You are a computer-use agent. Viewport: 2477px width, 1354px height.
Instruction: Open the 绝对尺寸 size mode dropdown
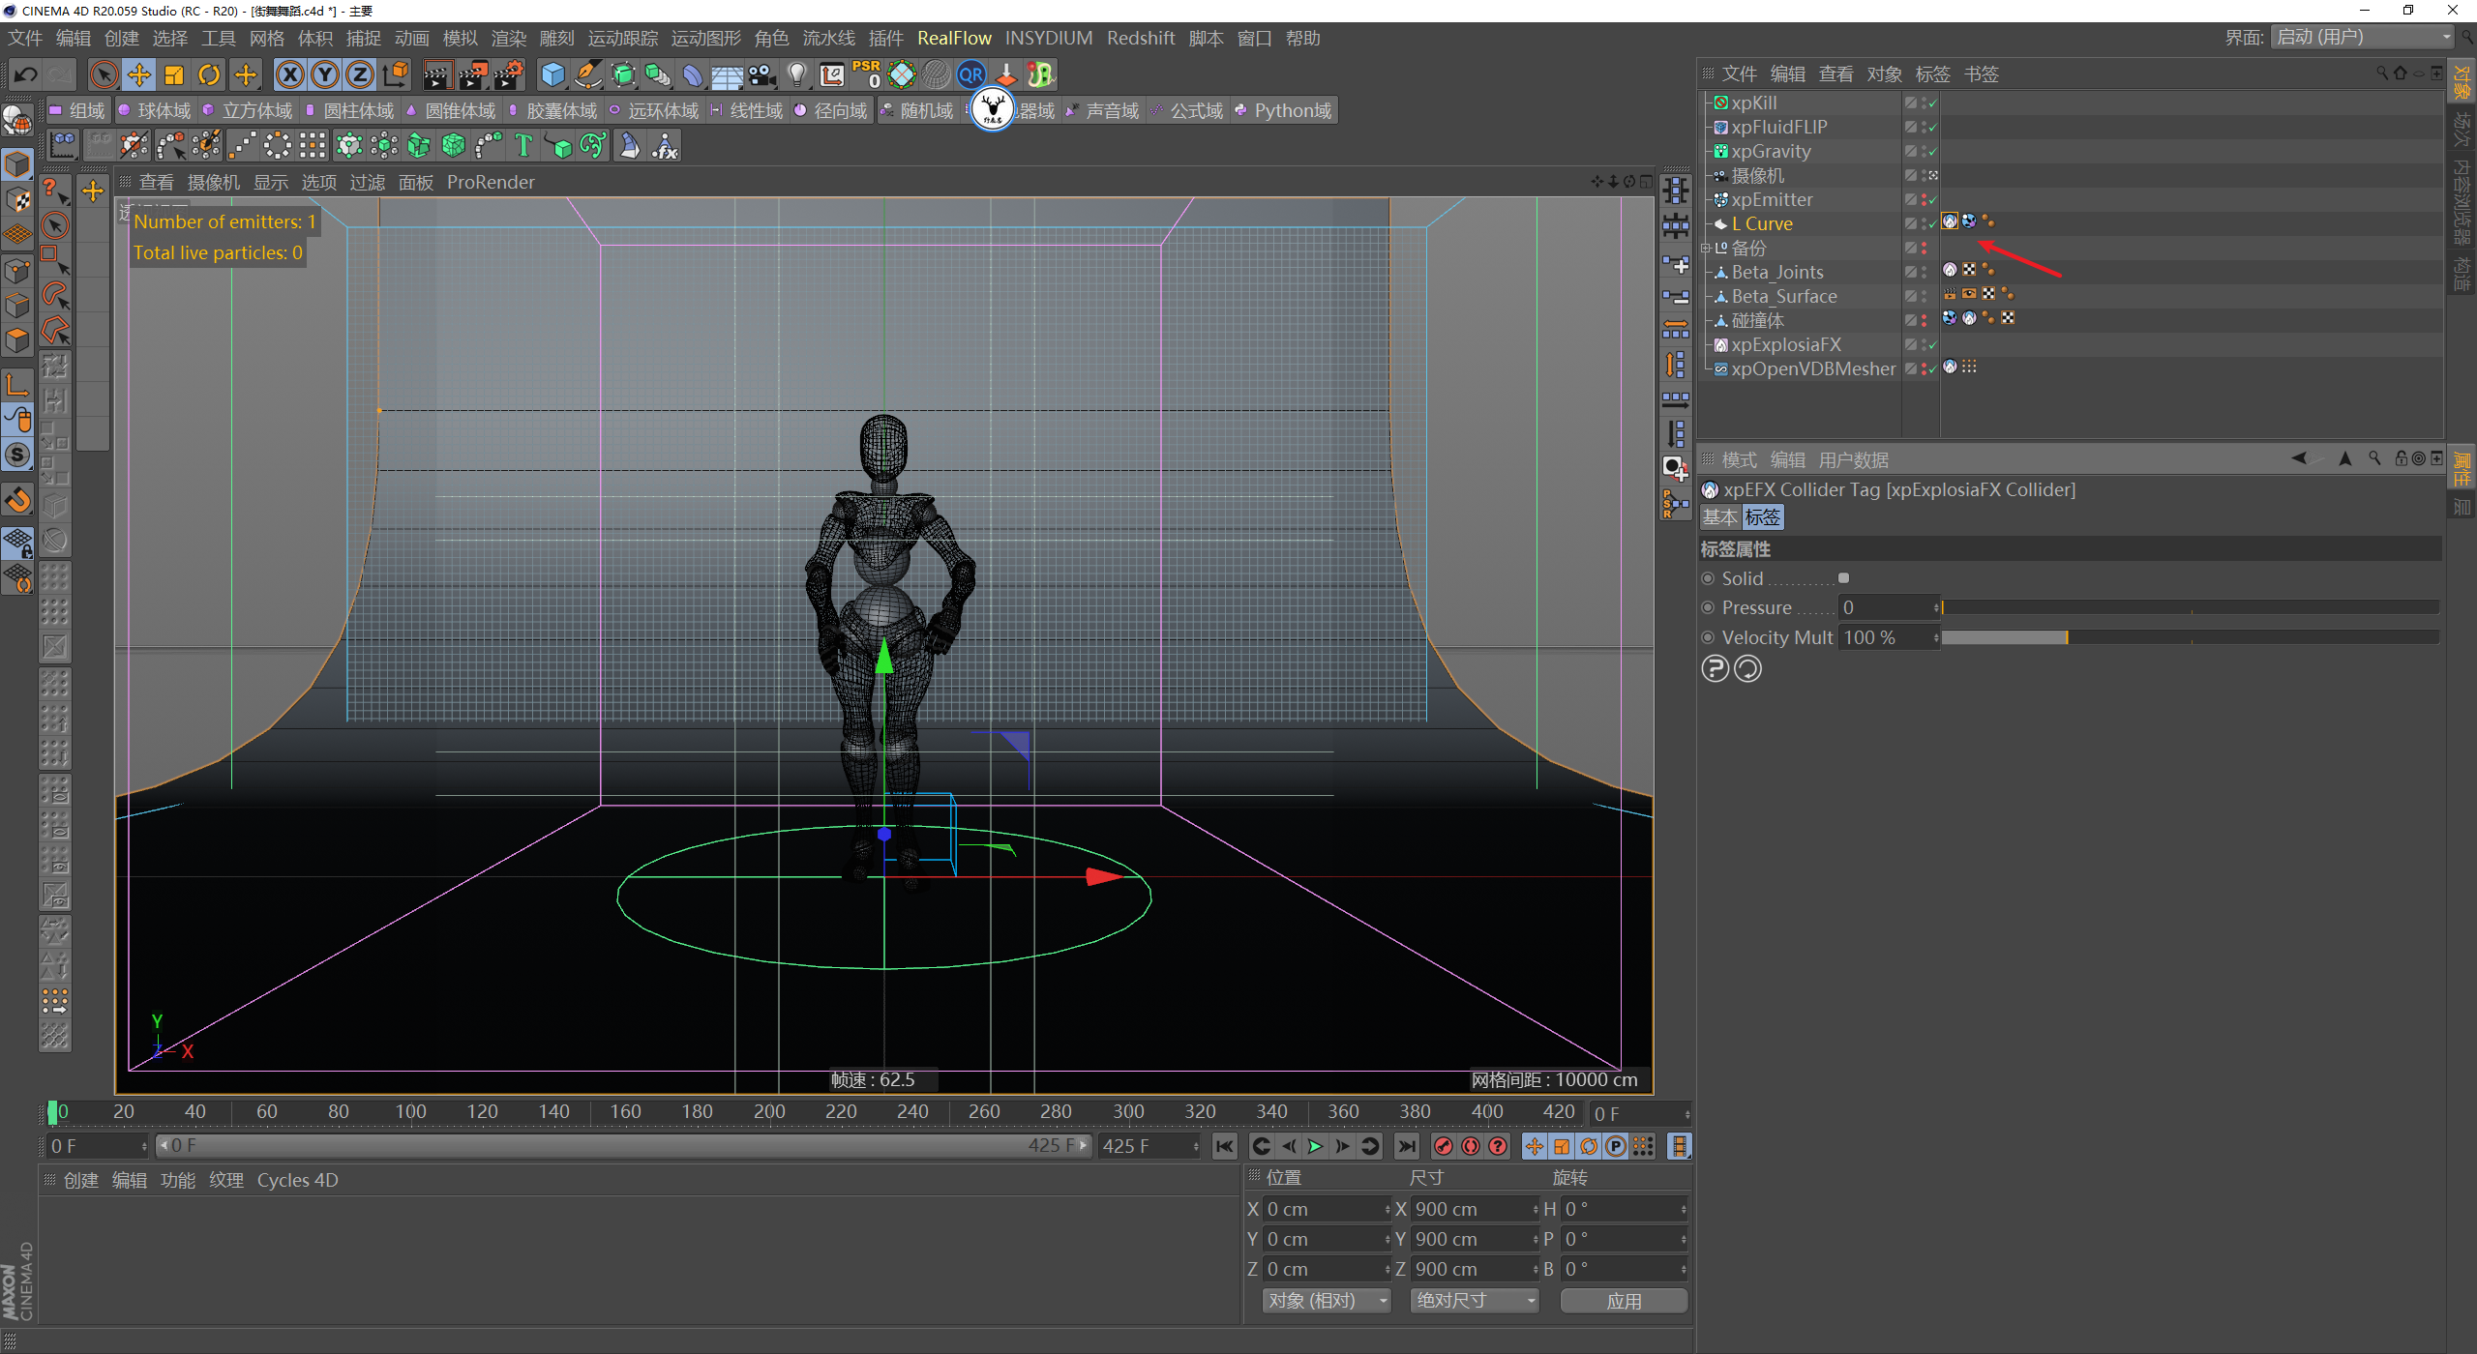[x=1473, y=1301]
